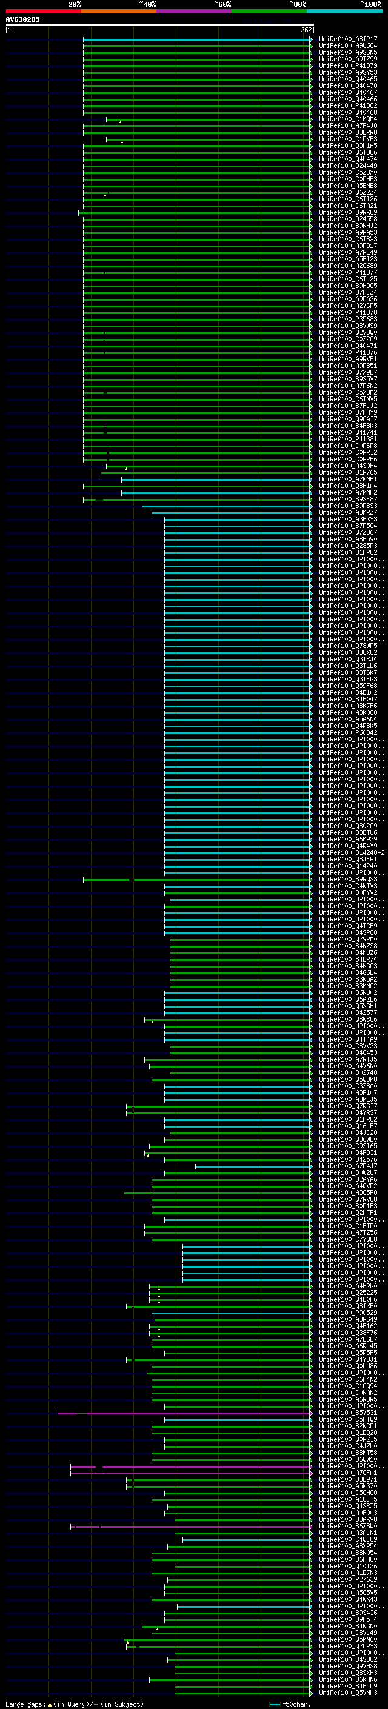Select the UniRef100_A8K7F6 hit label
This screenshot has height=1709, width=388.
(x=348, y=706)
